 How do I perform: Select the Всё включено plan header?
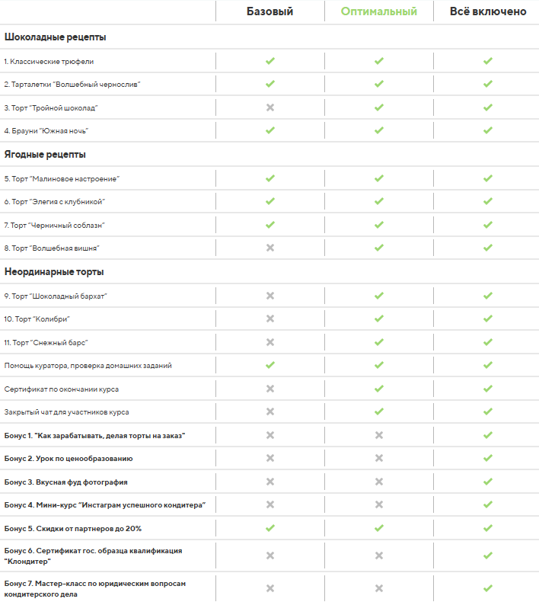pos(487,11)
